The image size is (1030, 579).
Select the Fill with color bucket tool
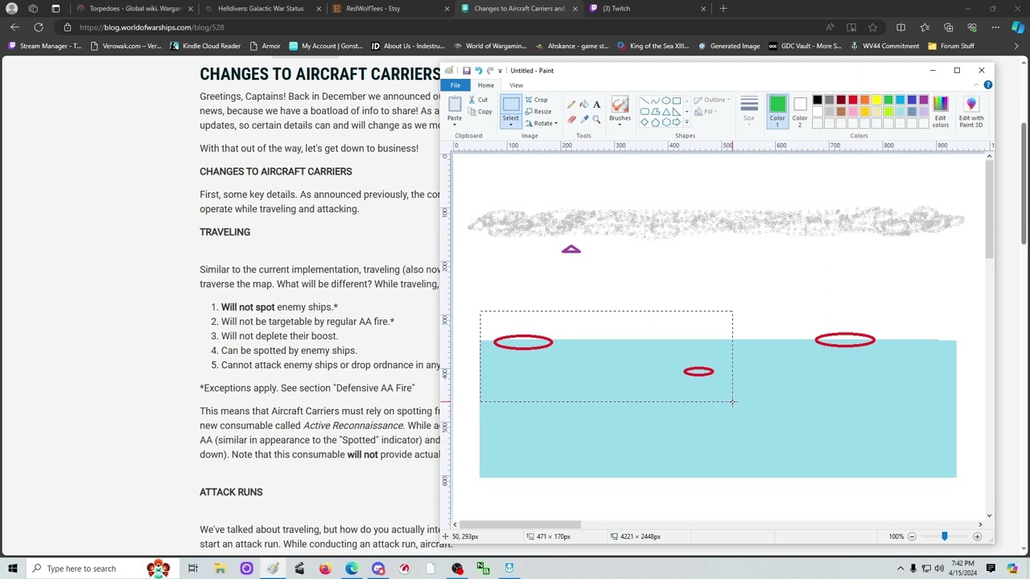584,105
